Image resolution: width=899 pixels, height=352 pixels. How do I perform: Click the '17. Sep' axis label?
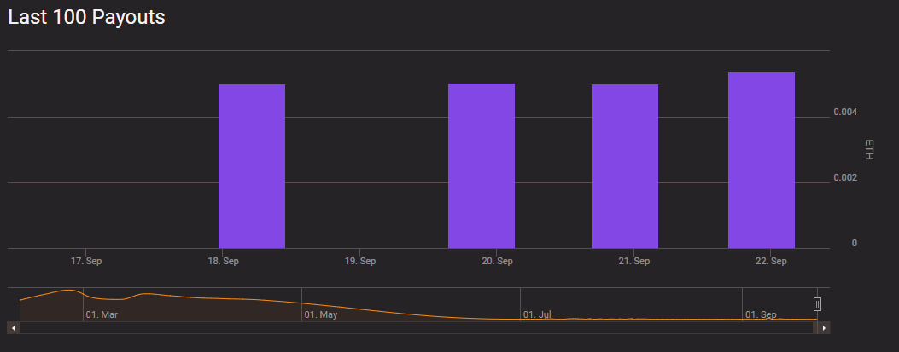click(x=86, y=261)
